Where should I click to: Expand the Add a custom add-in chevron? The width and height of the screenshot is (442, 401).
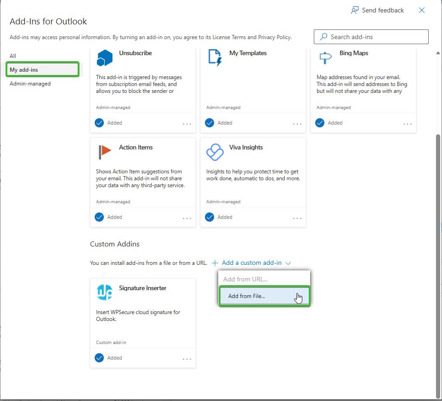coord(288,263)
